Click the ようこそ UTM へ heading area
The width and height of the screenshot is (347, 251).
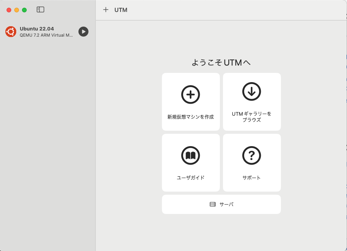[221, 62]
